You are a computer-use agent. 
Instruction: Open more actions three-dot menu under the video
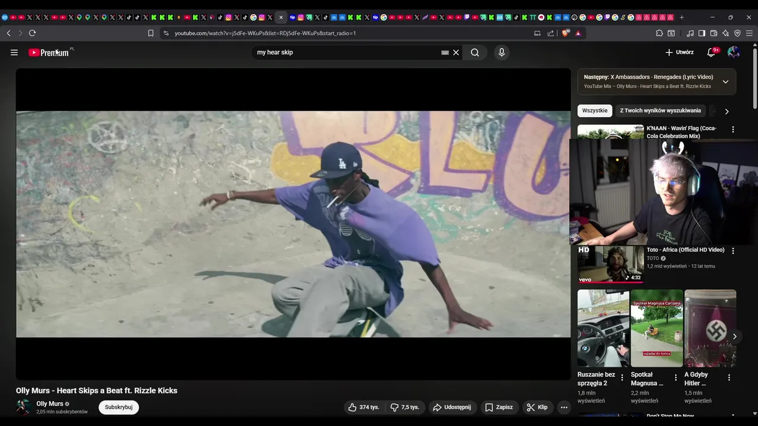564,407
